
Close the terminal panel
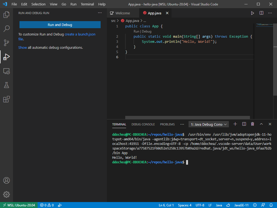[x=270, y=124]
